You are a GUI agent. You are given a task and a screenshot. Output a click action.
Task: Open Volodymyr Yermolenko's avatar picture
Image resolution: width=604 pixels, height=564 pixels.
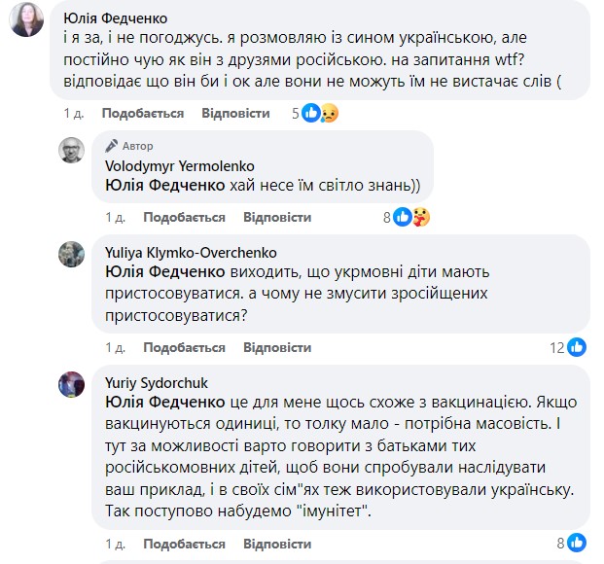click(x=73, y=151)
